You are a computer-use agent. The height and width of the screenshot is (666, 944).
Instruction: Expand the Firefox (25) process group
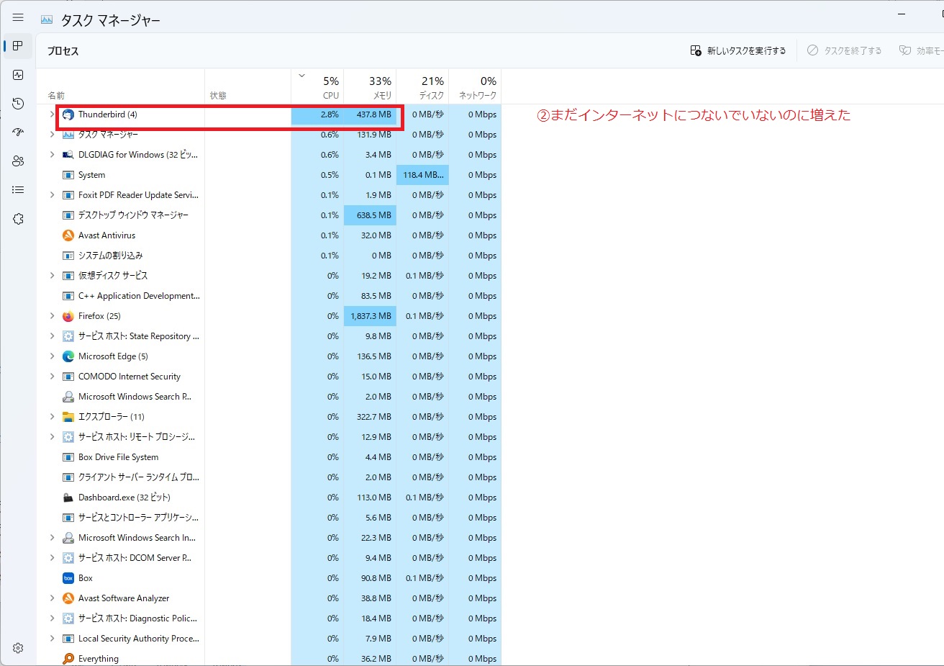(x=52, y=316)
